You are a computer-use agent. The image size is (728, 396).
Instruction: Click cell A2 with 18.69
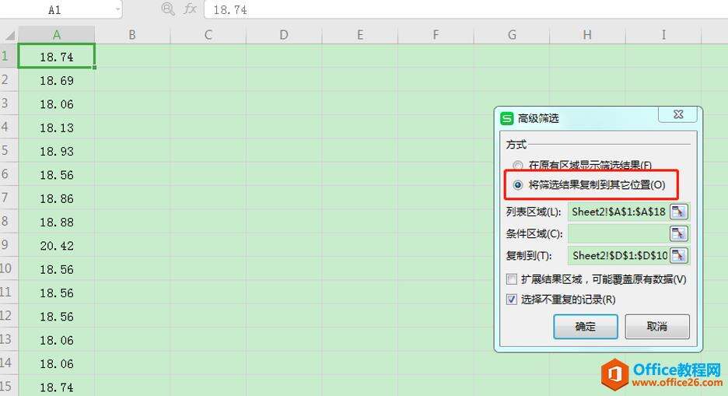pyautogui.click(x=57, y=80)
